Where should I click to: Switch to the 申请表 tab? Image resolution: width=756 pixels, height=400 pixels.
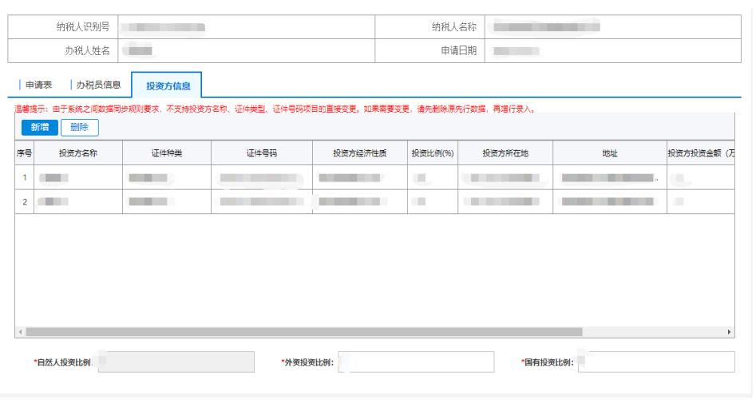click(39, 85)
